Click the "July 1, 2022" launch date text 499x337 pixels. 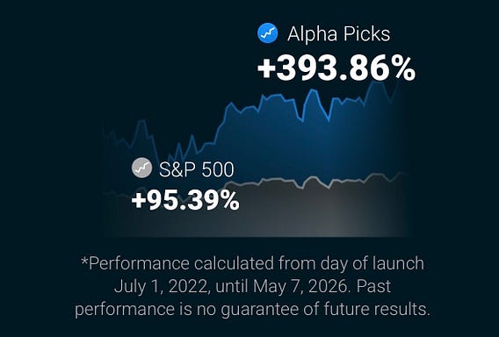point(161,287)
